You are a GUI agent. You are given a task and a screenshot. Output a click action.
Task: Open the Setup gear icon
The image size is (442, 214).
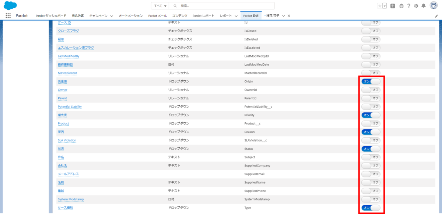[x=416, y=6]
